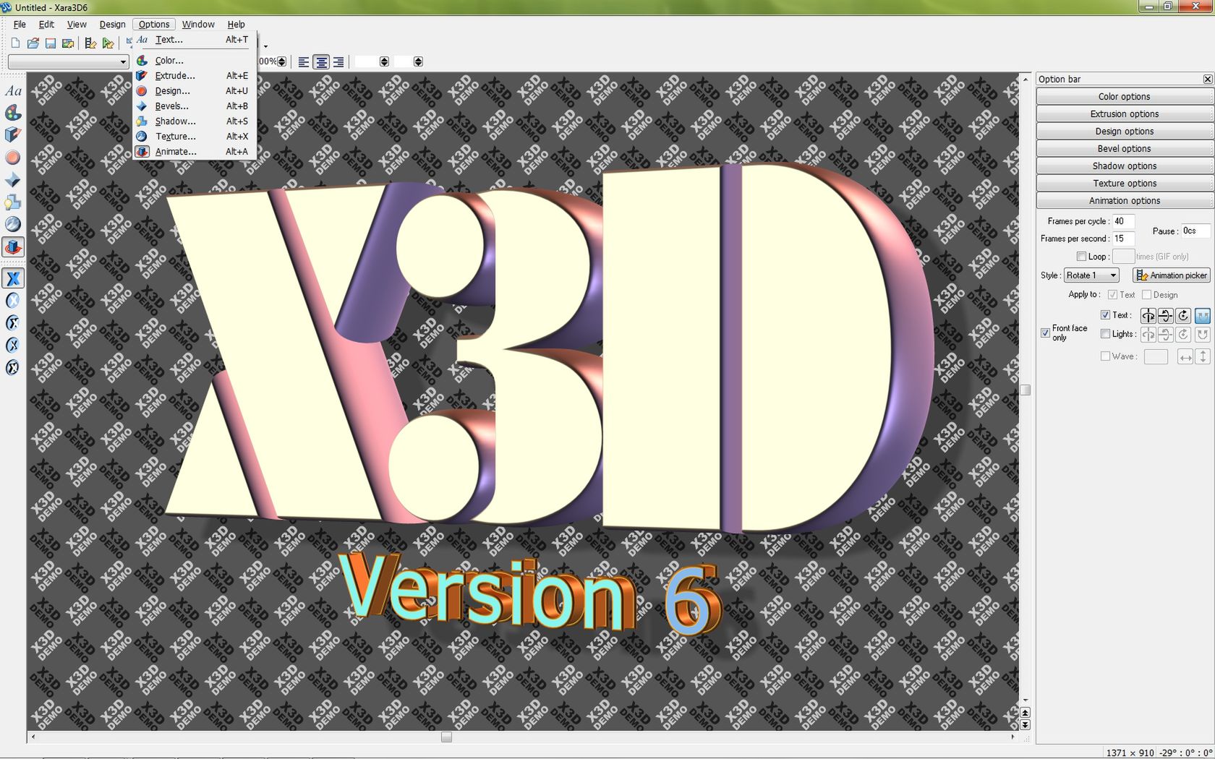Collapse the Animation options section
The height and width of the screenshot is (759, 1215).
[1125, 201]
